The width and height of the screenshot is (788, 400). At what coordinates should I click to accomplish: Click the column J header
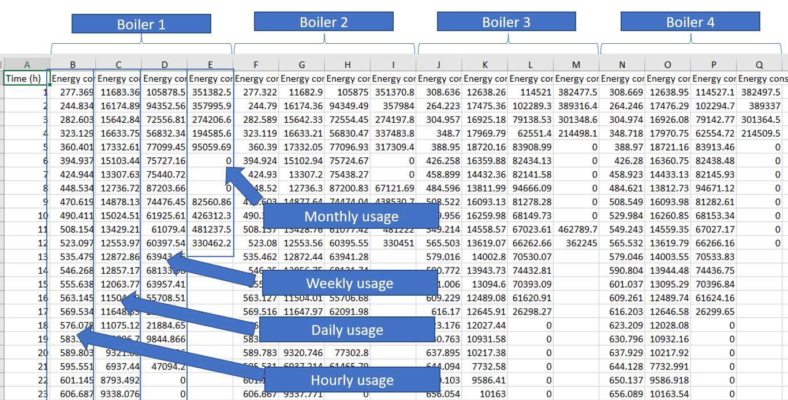439,65
